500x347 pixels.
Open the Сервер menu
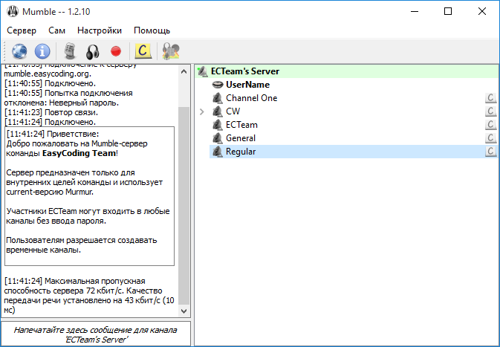22,30
